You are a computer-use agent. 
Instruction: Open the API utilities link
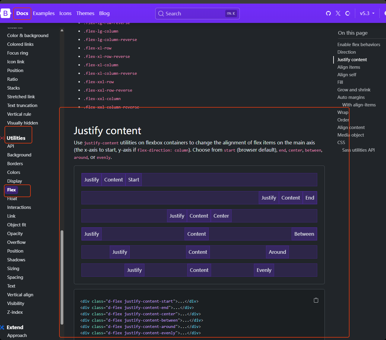(x=11, y=146)
